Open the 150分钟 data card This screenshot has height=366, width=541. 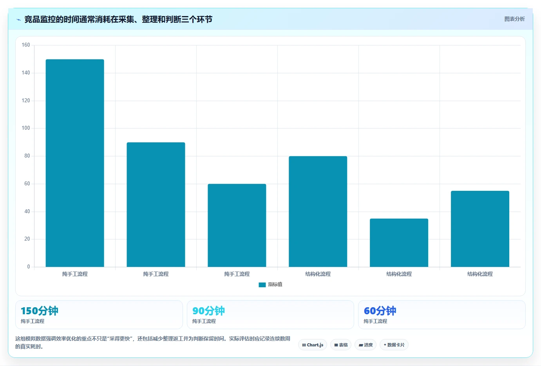pos(99,315)
